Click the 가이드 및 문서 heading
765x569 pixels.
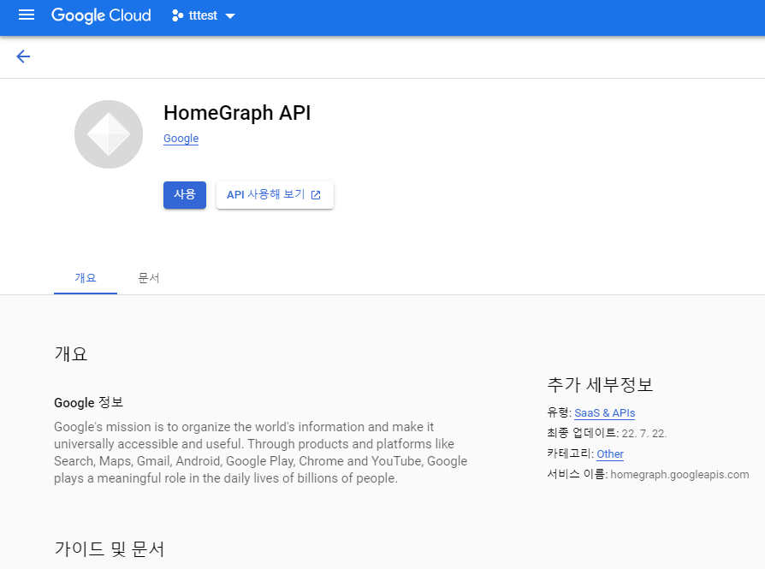tap(110, 549)
